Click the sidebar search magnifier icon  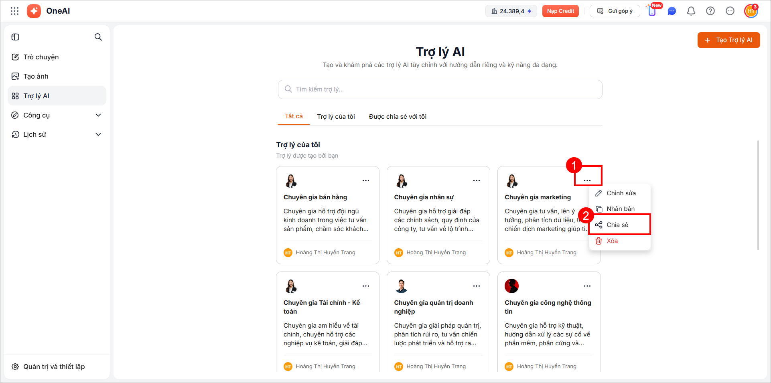pos(98,37)
